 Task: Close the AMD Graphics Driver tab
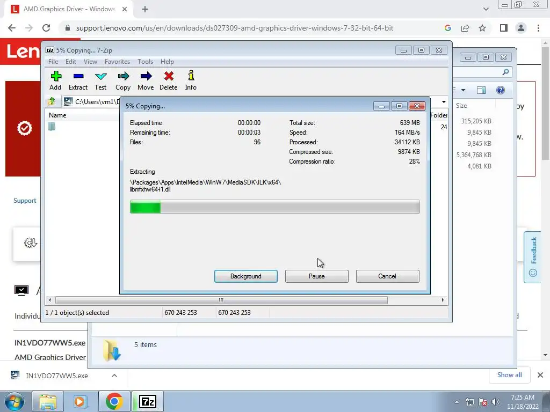point(125,9)
